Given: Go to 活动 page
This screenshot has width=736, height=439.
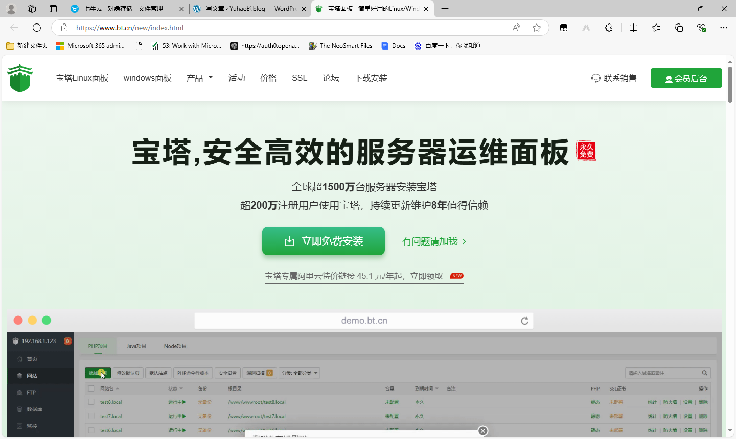Looking at the screenshot, I should coord(237,78).
